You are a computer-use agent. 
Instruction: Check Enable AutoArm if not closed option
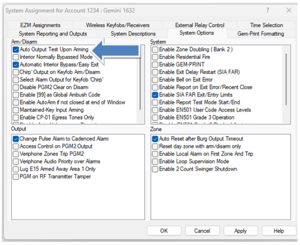click(16, 102)
